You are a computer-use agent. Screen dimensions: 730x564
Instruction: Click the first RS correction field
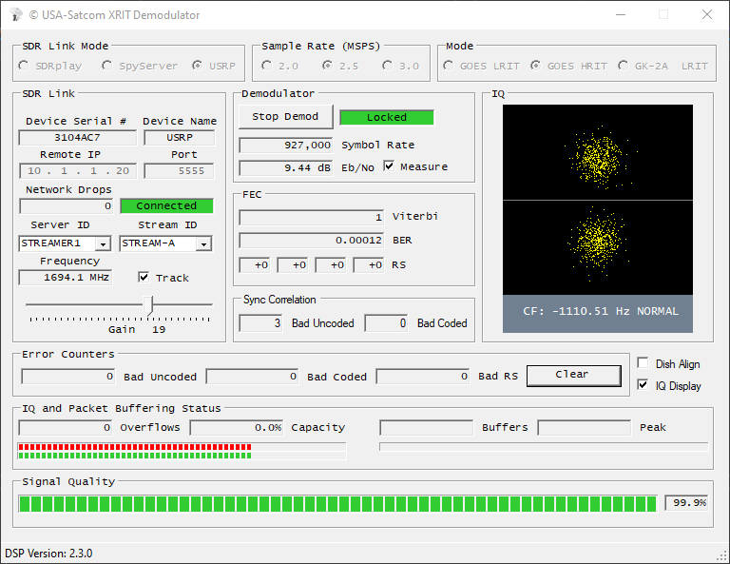(x=254, y=265)
